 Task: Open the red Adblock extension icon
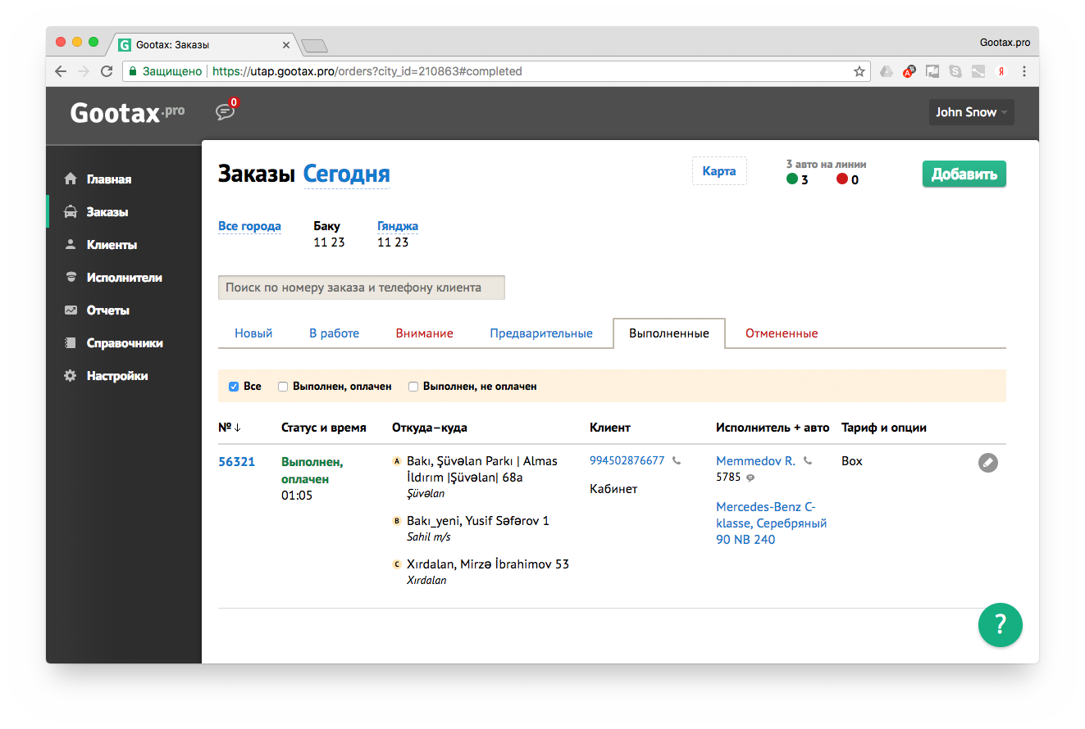[909, 71]
